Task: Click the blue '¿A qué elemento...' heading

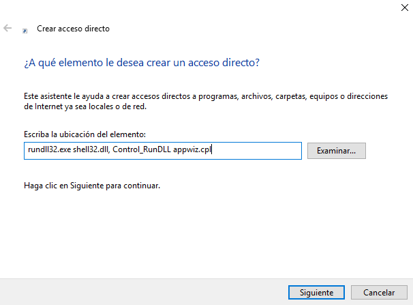Action: click(141, 63)
